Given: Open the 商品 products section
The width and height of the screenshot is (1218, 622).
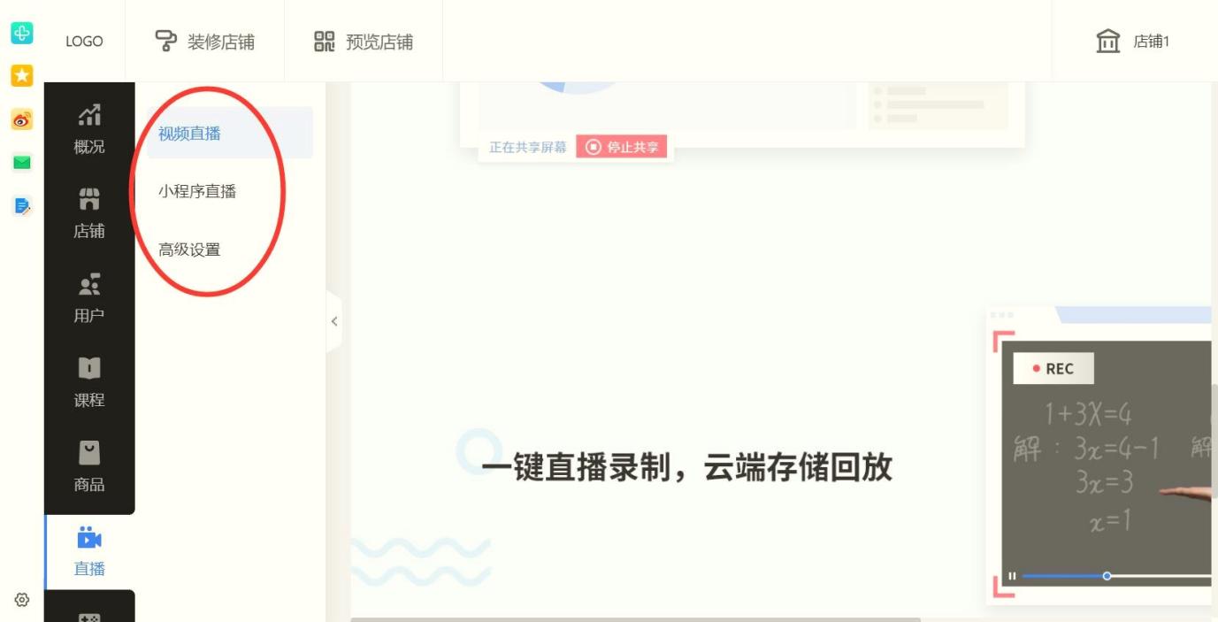Looking at the screenshot, I should (89, 465).
